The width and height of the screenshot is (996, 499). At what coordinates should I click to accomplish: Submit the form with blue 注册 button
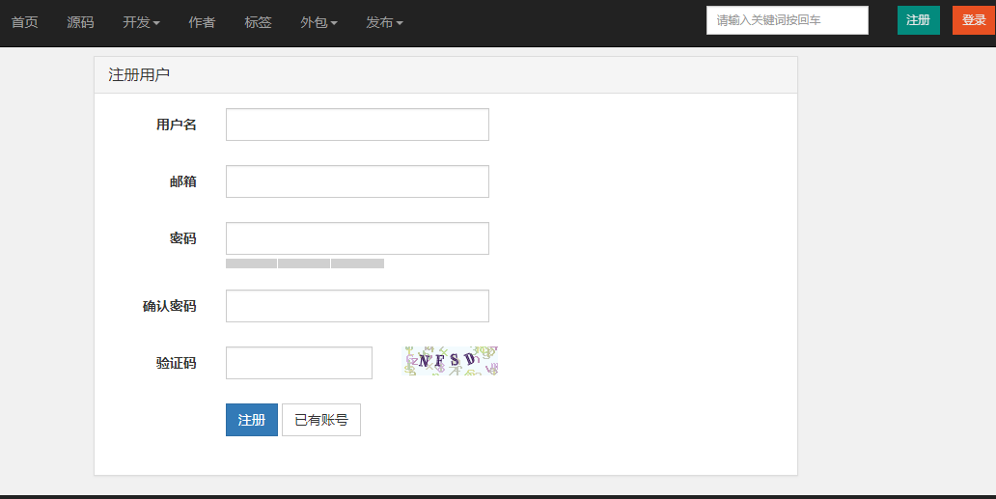click(x=252, y=420)
